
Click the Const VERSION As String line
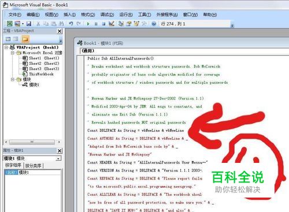click(145, 170)
